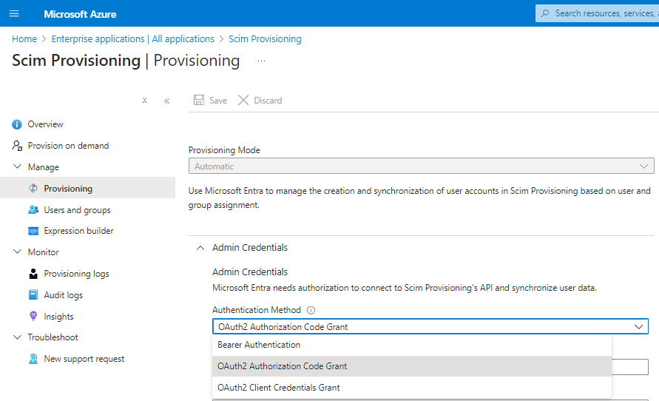Image resolution: width=659 pixels, height=401 pixels.
Task: Click the input field behind the dropdown list
Action: click(x=630, y=367)
